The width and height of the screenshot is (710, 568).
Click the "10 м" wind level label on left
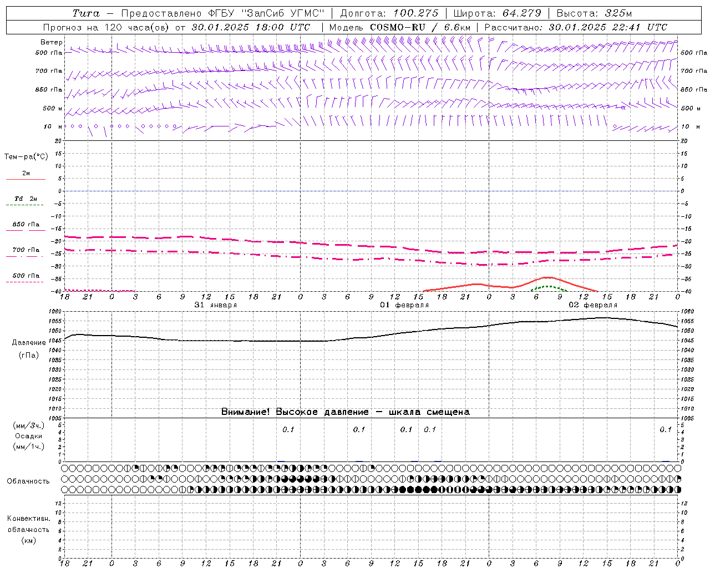53,126
